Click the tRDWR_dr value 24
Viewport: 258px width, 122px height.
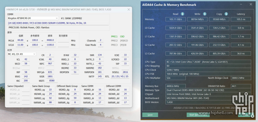pos(100,94)
